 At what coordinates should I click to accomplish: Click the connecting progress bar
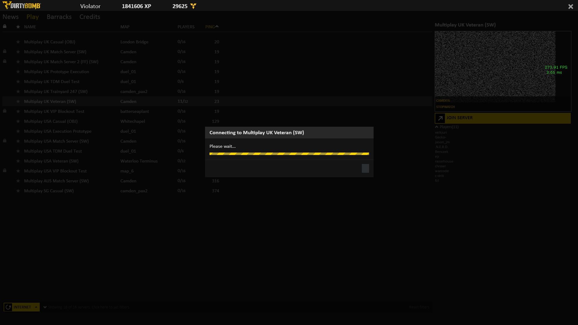pyautogui.click(x=289, y=154)
